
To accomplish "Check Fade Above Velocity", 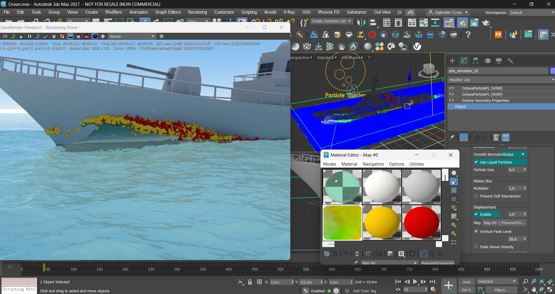I will [x=476, y=247].
